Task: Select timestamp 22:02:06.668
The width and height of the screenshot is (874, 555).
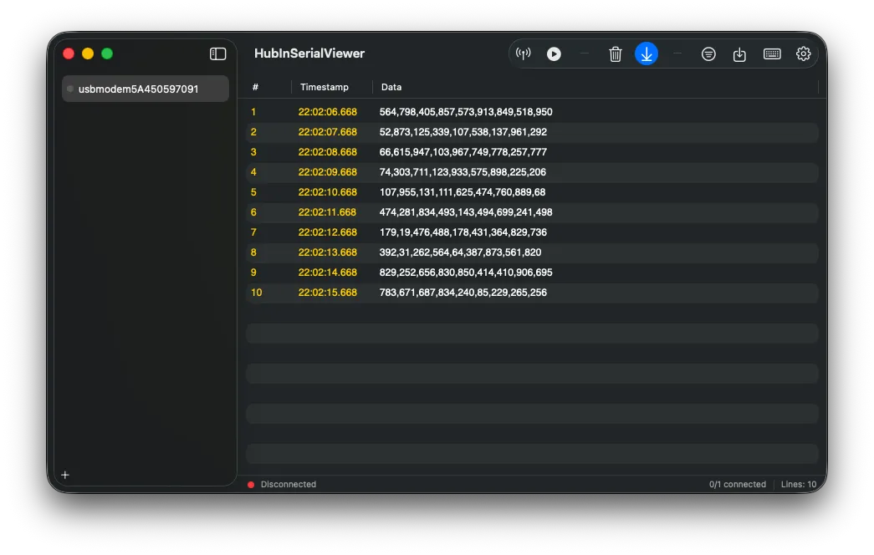Action: tap(327, 112)
